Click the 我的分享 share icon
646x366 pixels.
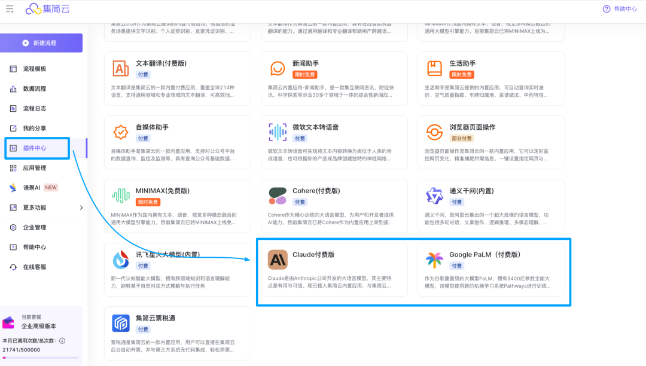(x=13, y=128)
